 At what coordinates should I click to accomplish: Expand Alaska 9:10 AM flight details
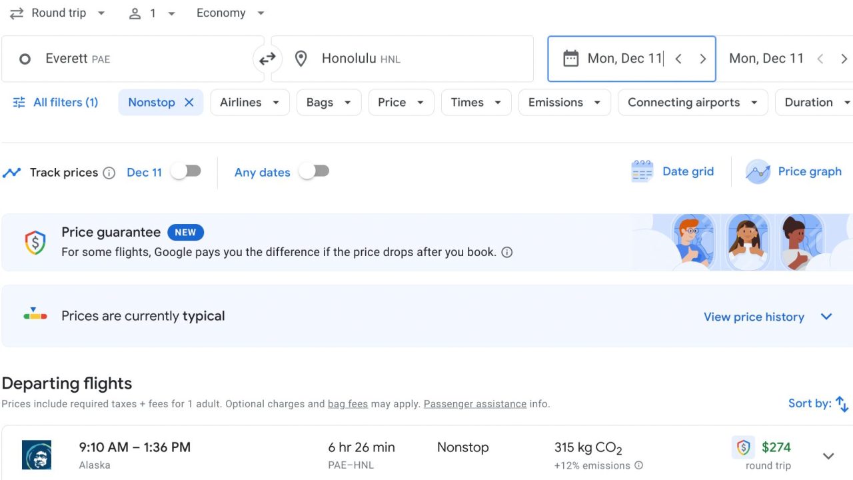pyautogui.click(x=828, y=456)
